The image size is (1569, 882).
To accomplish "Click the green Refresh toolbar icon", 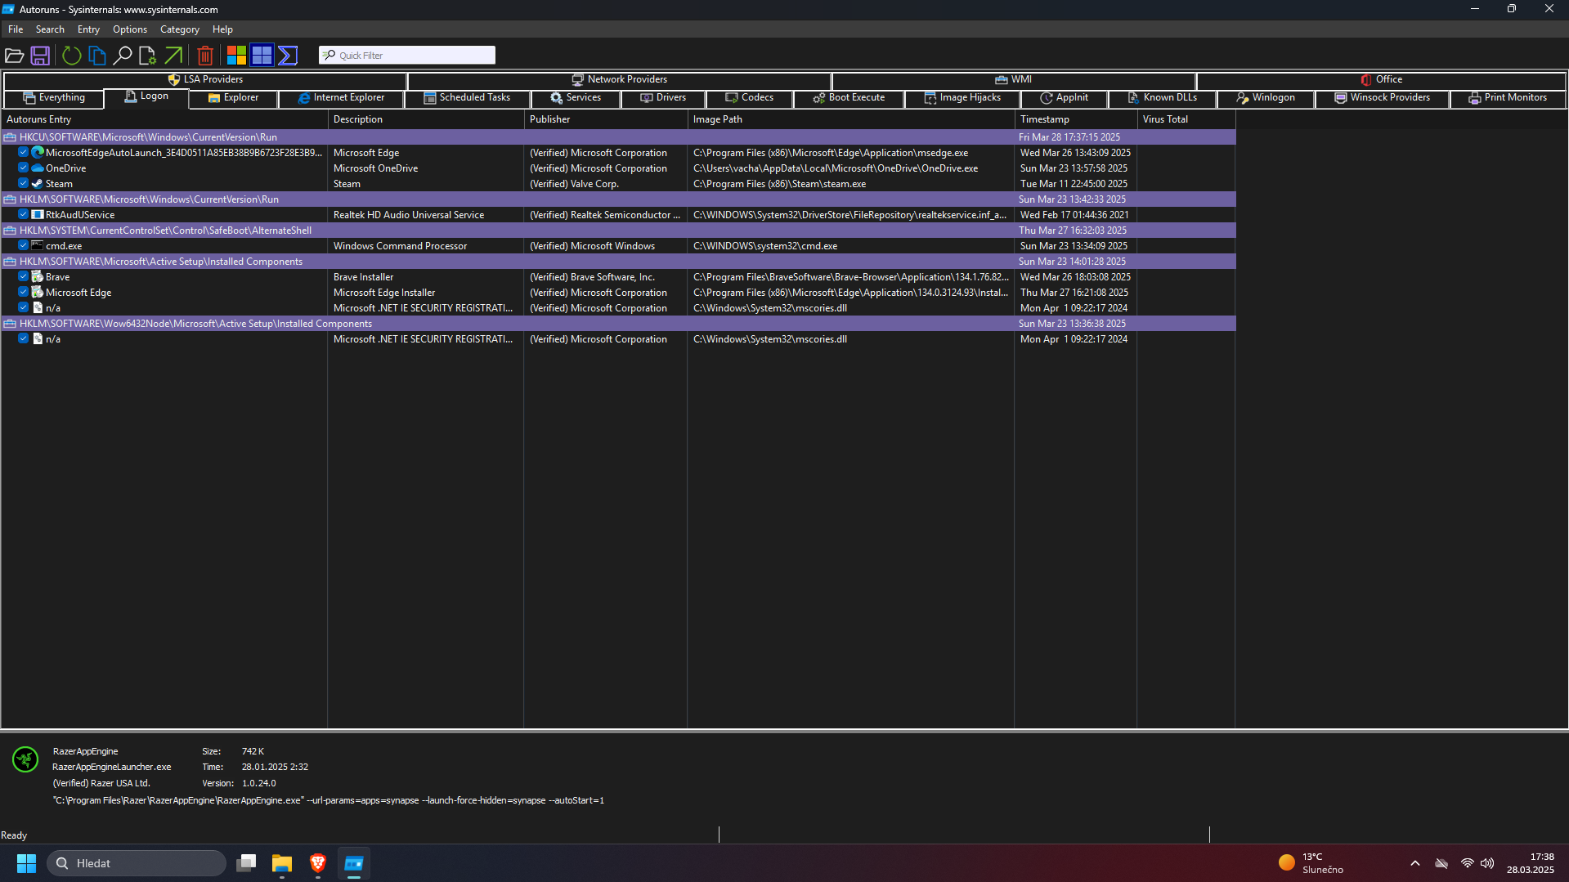I will [72, 56].
